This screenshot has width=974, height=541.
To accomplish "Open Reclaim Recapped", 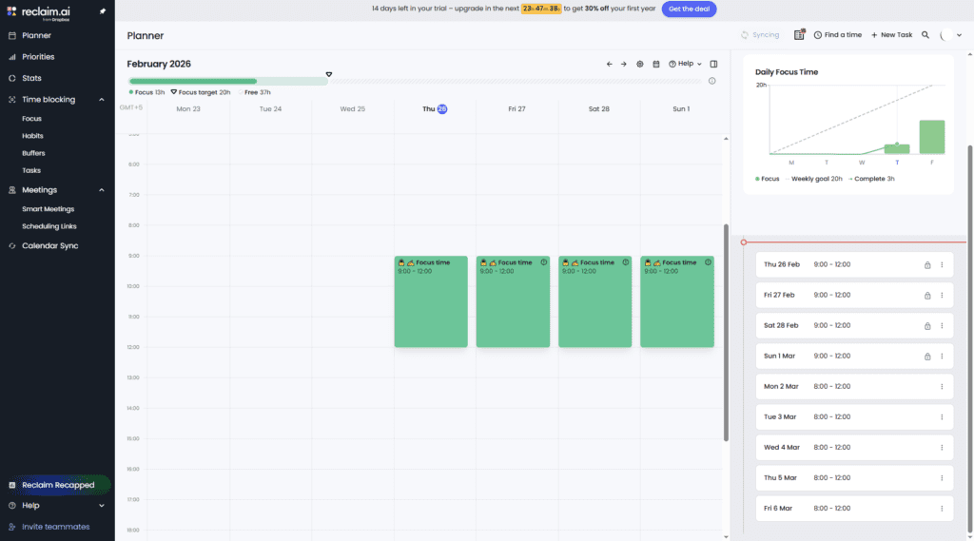I will [x=58, y=485].
